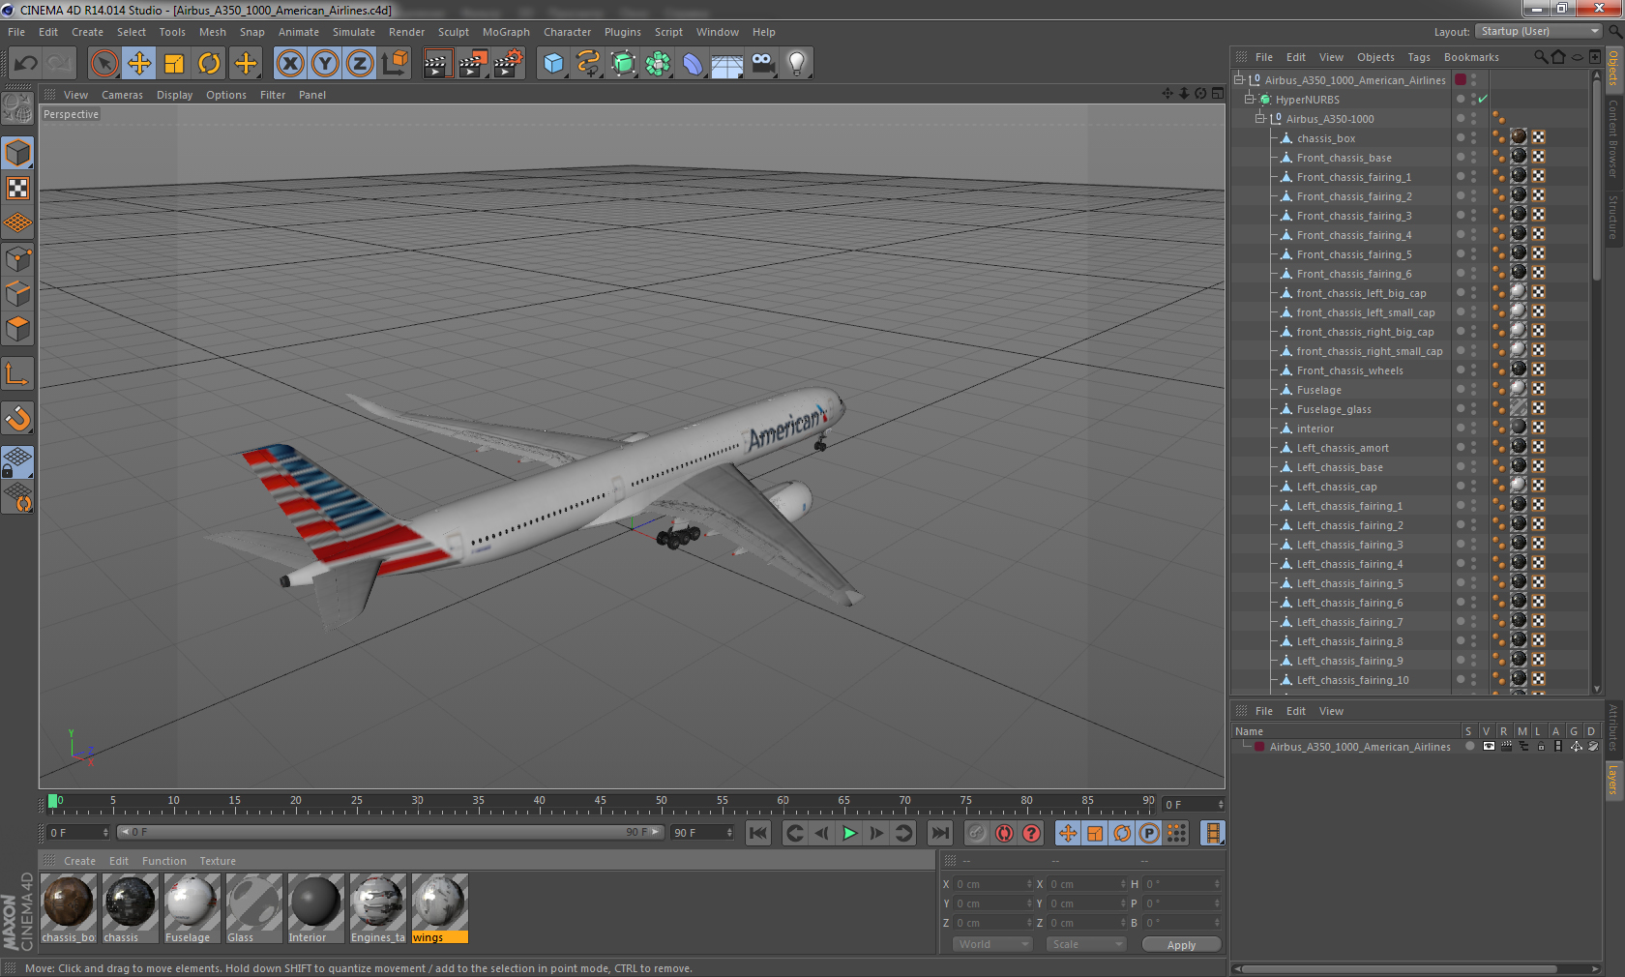
Task: Toggle visibility dot for chassis_box
Action: 1461,136
